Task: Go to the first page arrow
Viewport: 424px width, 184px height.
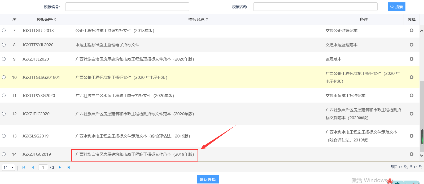Action: point(24,167)
